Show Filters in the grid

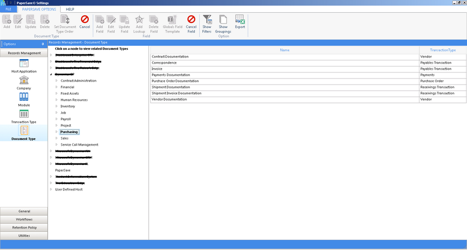click(207, 24)
